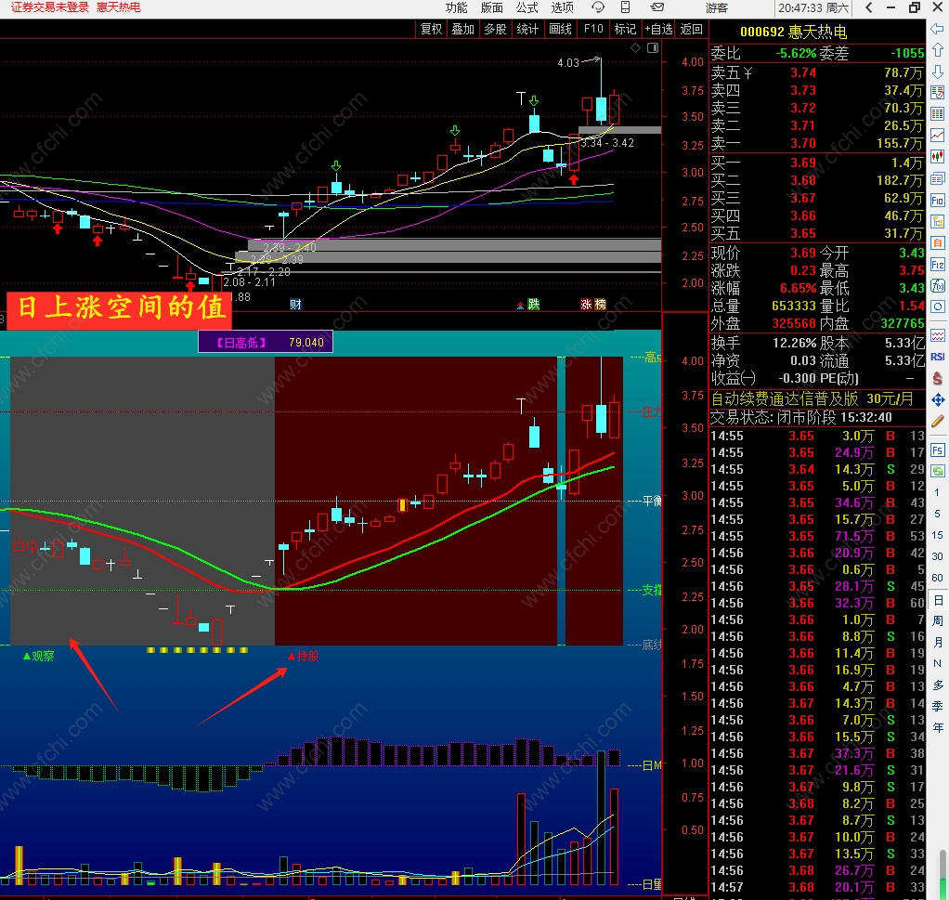949x900 pixels.
Task: Select the 5-minute period button
Action: tap(937, 514)
